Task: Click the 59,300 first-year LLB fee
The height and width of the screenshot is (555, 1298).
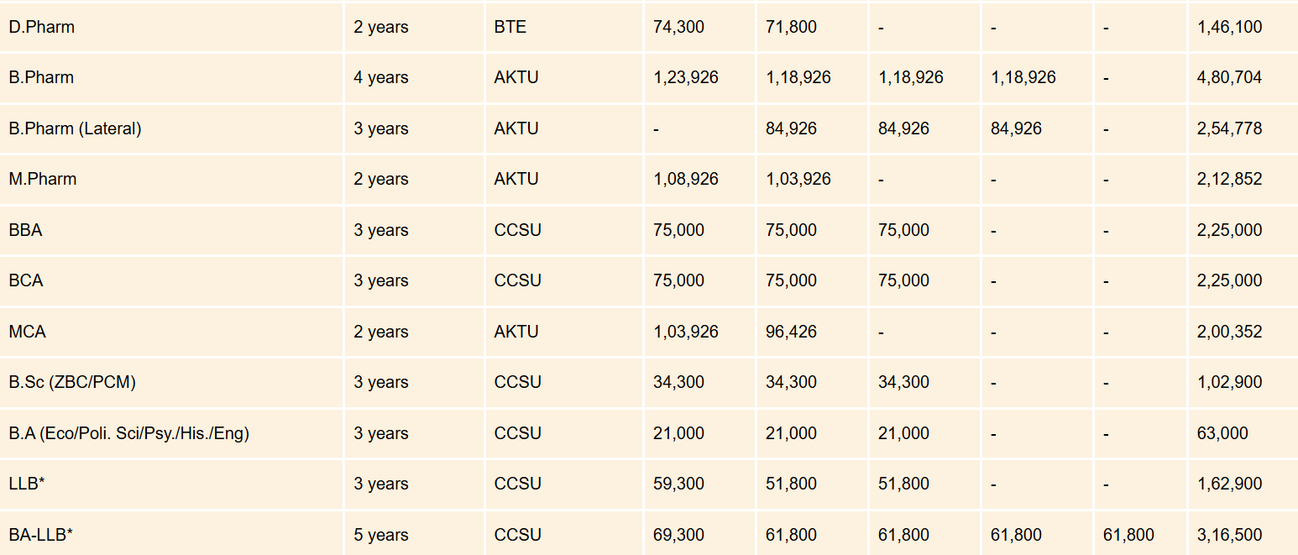Action: click(x=678, y=484)
